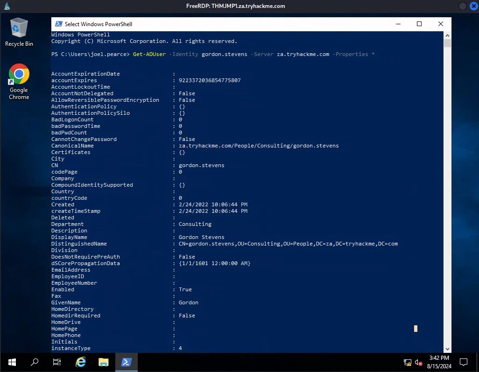Maximize the PowerShell window
This screenshot has width=479, height=372.
point(419,24)
